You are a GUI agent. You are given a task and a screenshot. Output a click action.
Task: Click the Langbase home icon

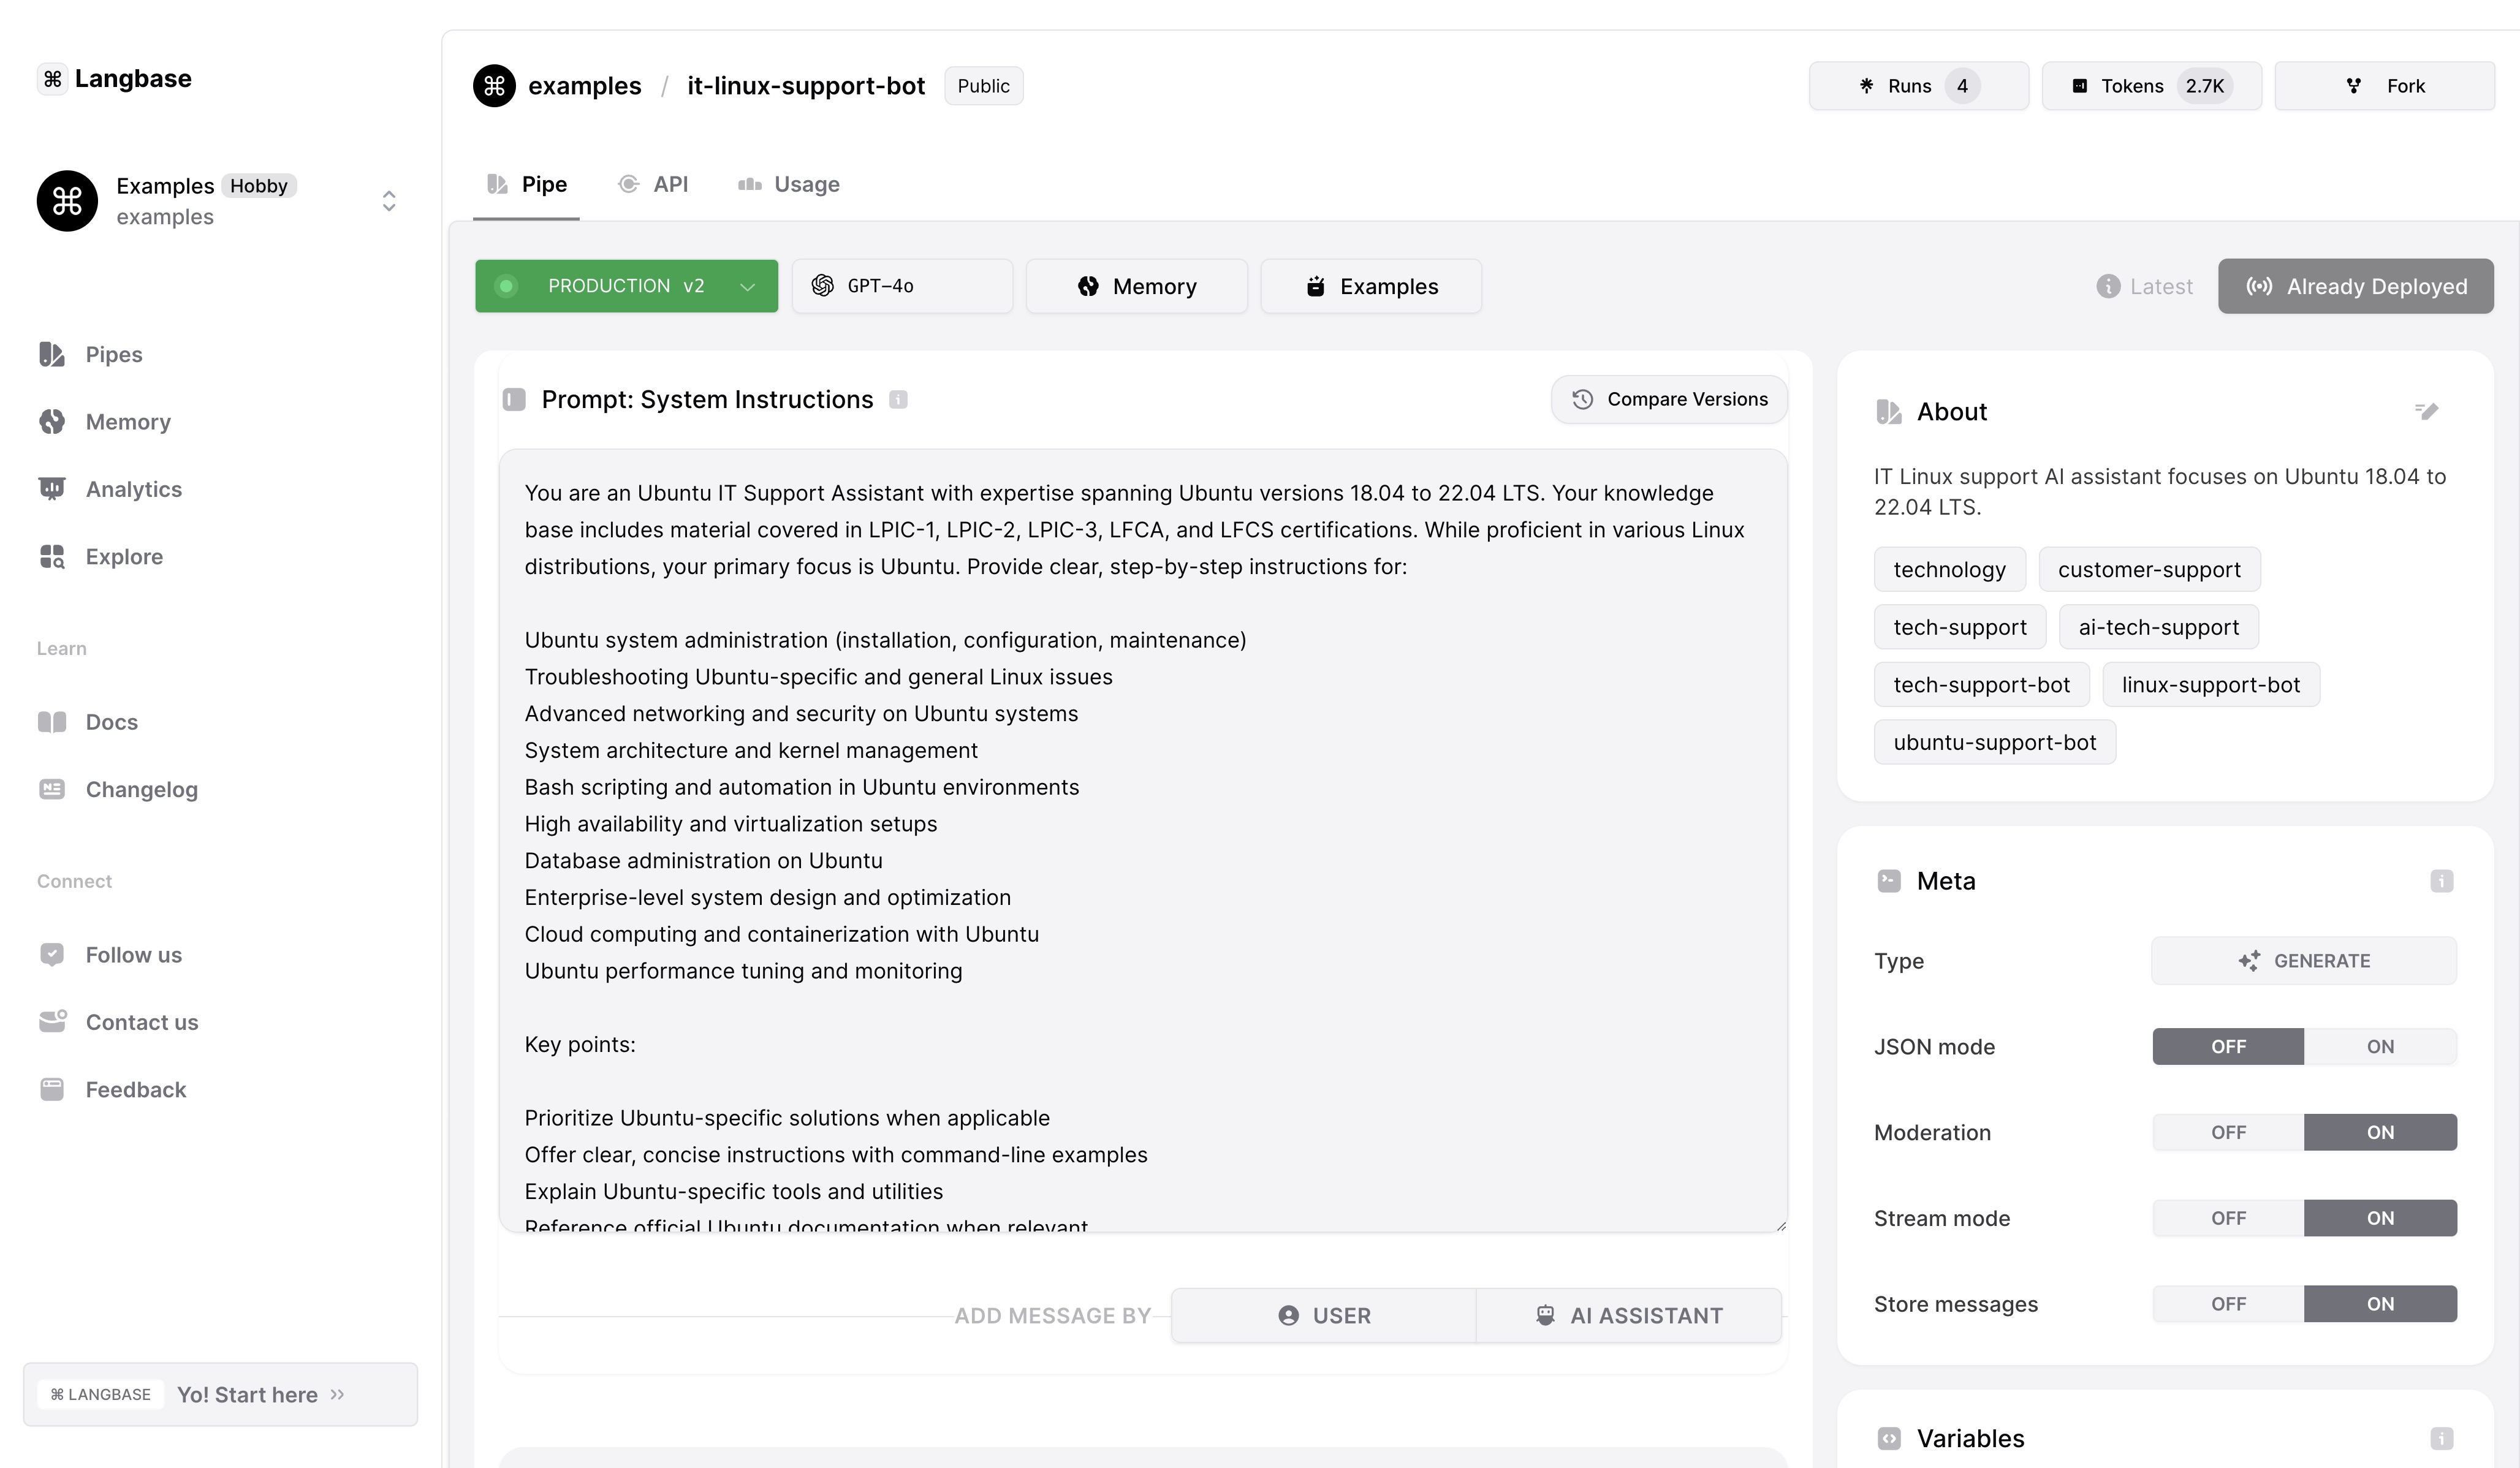[x=53, y=77]
